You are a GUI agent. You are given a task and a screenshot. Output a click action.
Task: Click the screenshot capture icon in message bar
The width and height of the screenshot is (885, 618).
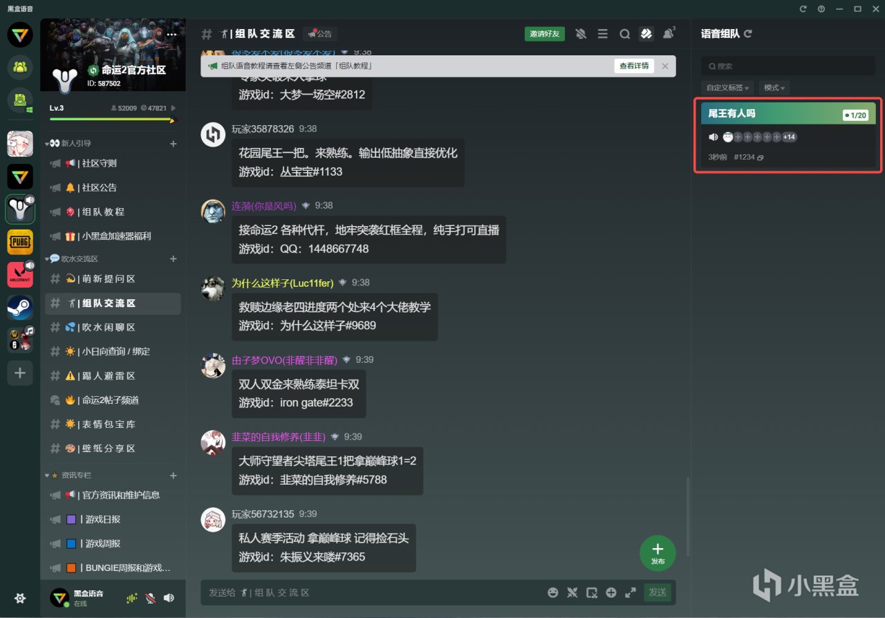pos(592,592)
